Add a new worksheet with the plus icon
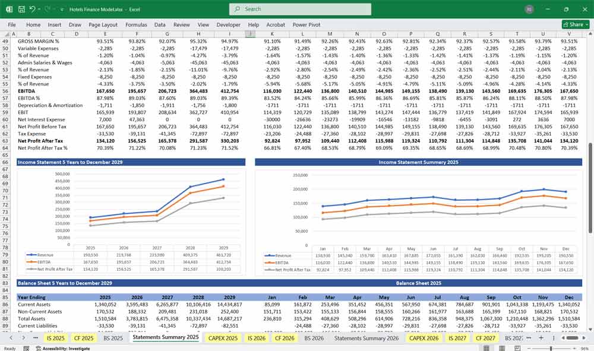Image resolution: width=594 pixels, height=351 pixels. 541,337
